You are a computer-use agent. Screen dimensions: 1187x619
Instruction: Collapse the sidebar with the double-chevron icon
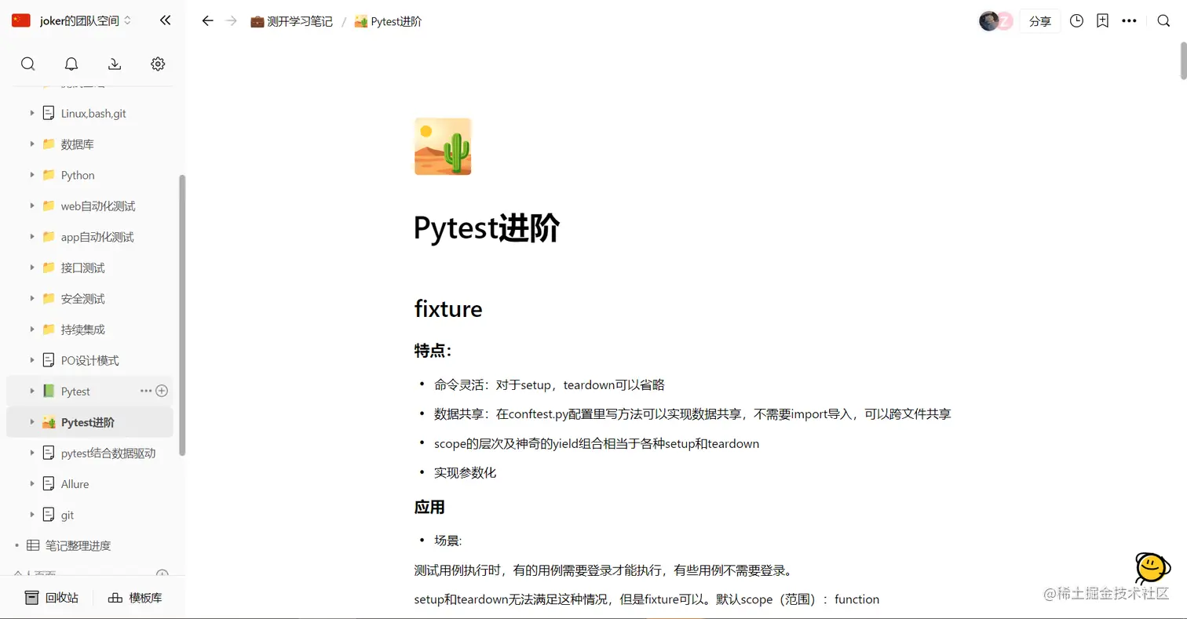coord(165,21)
